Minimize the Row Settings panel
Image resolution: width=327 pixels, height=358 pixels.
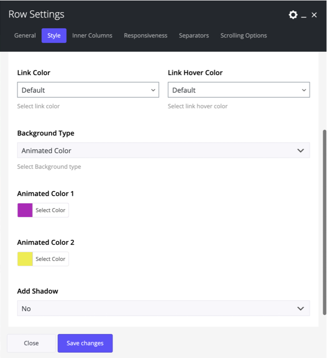coord(304,16)
